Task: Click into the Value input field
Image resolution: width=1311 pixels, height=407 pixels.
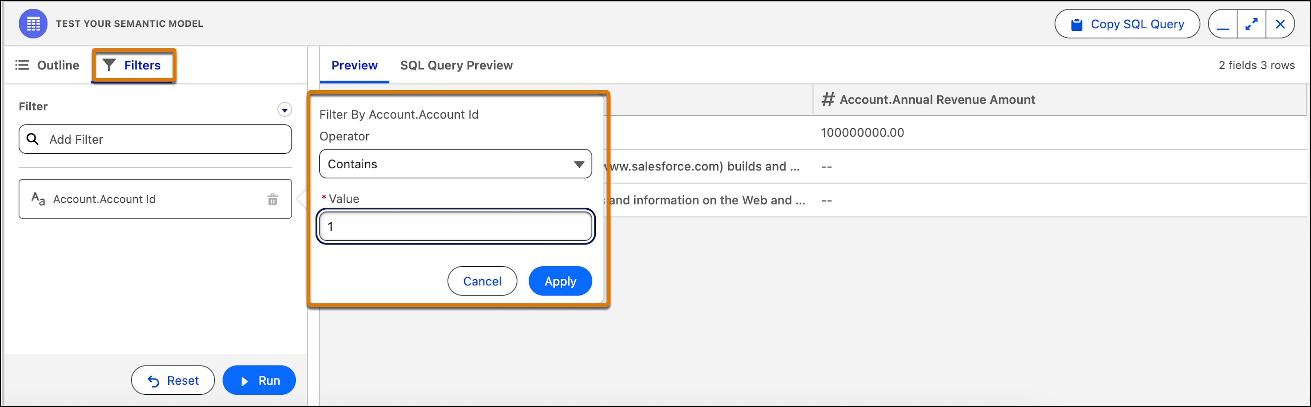Action: tap(456, 227)
